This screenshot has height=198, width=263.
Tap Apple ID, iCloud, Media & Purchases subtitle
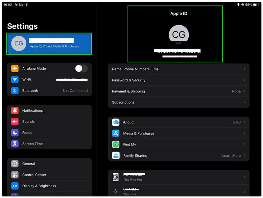[x=55, y=46]
